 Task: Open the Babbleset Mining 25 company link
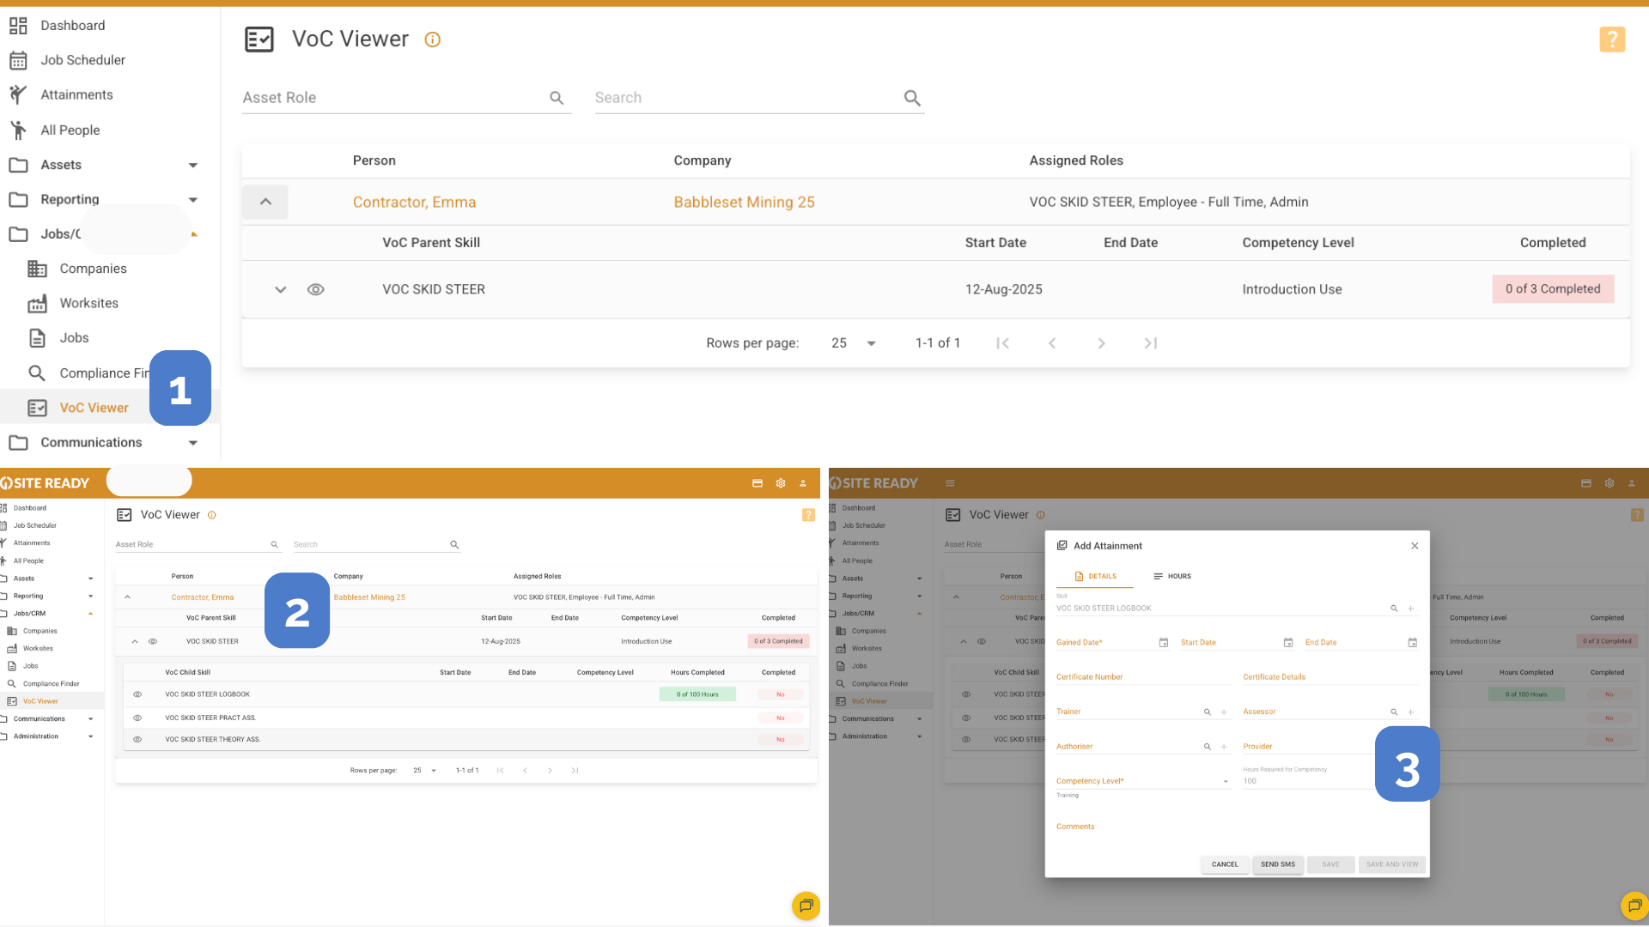[x=744, y=202]
